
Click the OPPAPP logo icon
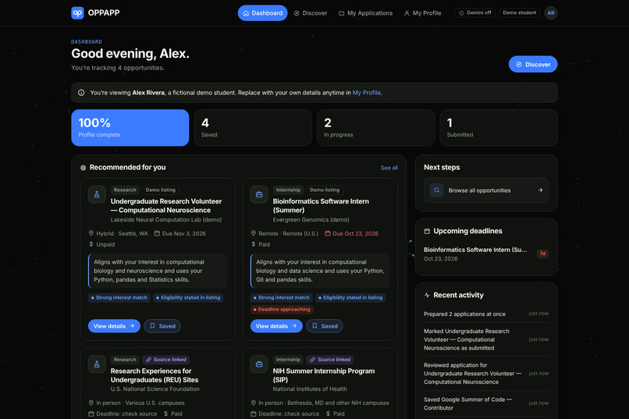click(x=77, y=12)
